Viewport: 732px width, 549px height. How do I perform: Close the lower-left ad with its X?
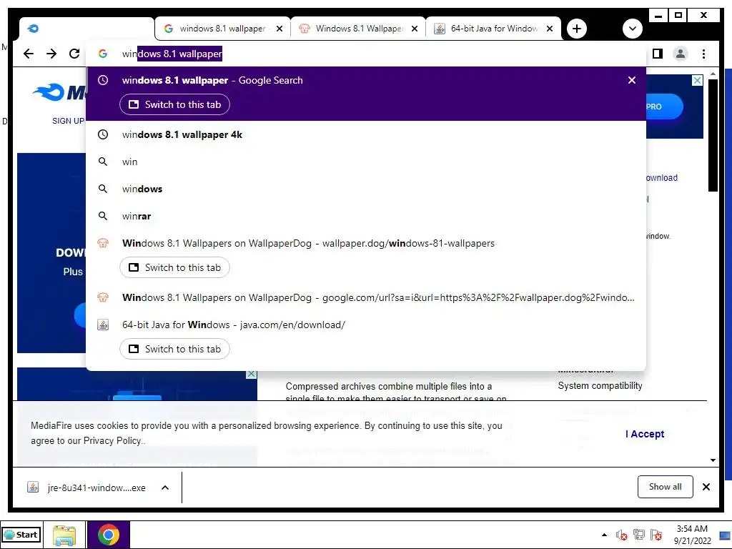(252, 374)
